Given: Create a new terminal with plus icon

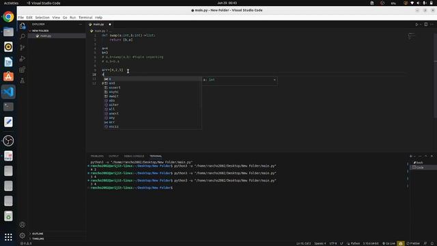Looking at the screenshot, I should tap(411, 156).
